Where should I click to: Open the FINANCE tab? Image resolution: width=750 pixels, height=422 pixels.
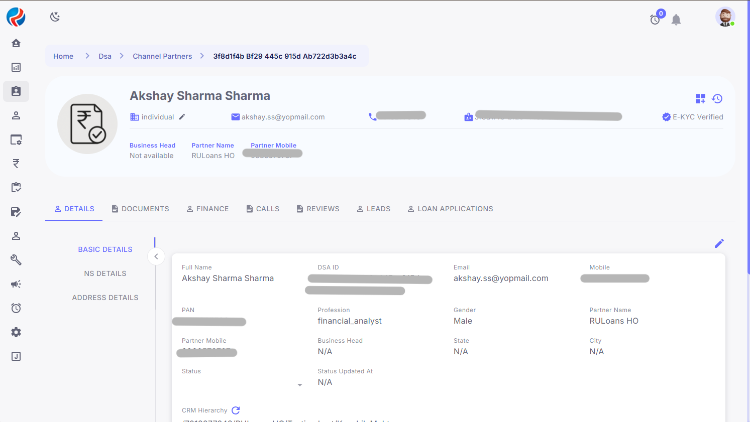click(x=207, y=209)
